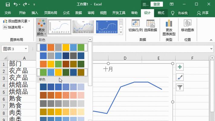The width and height of the screenshot is (215, 121).
Task: Open the 文件 menu tab
Action: 8,13
